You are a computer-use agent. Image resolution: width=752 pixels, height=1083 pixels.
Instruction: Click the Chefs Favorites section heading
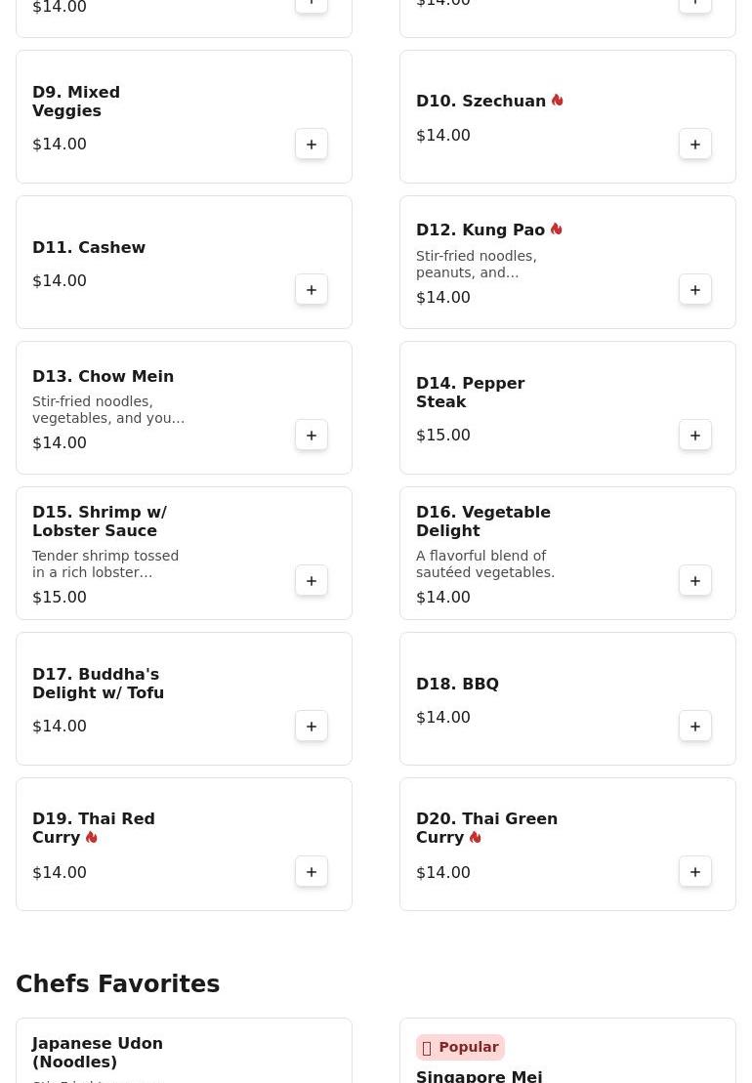[118, 983]
